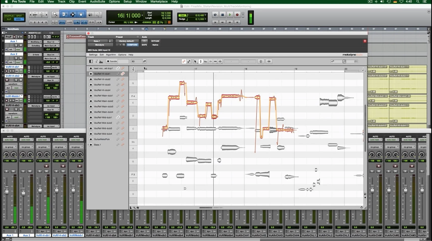Viewport: 432px width, 241px height.
Task: Click the clef icon in the Melodyne ruler
Action: point(133,69)
